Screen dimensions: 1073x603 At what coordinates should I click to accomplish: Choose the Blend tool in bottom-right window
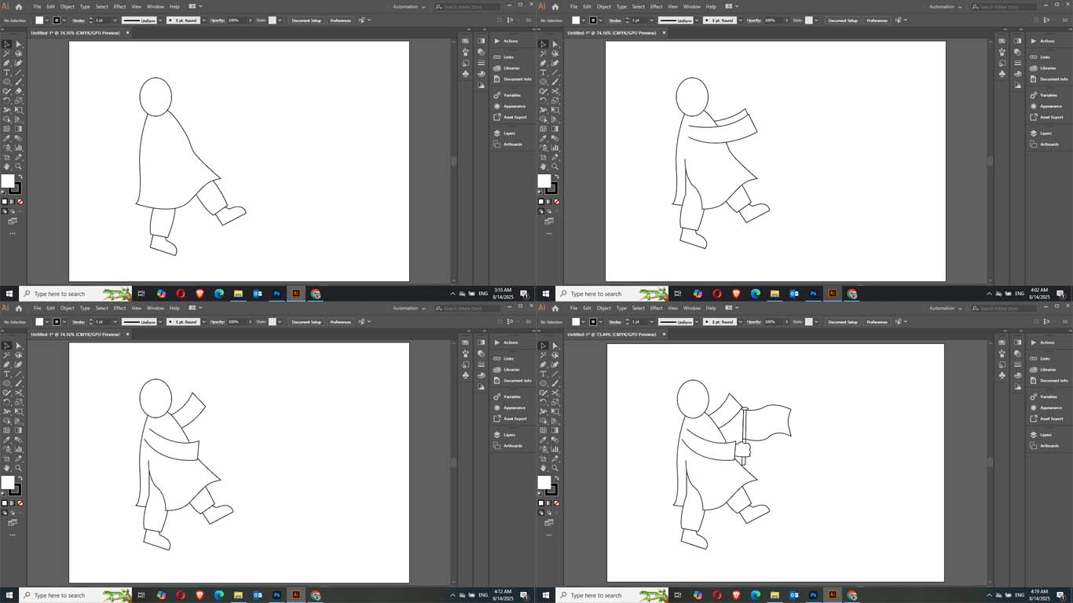pos(555,440)
